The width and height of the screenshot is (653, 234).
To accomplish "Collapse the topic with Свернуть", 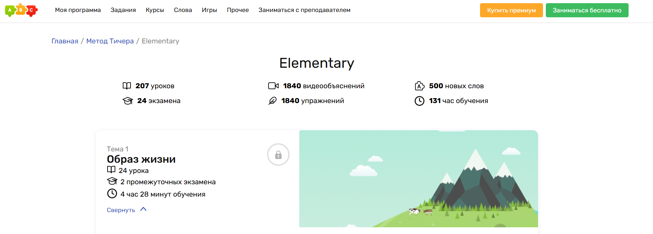I will [x=121, y=210].
